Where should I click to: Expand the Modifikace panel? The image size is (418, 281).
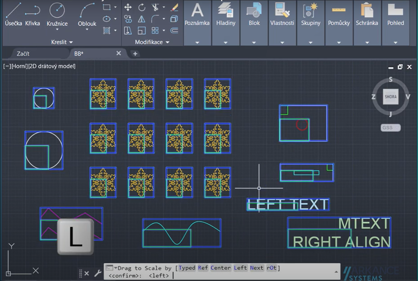pos(152,42)
